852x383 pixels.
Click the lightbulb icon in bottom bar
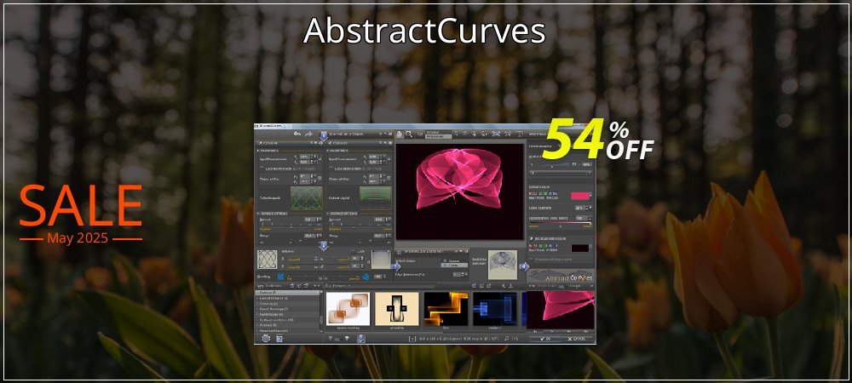click(x=347, y=339)
